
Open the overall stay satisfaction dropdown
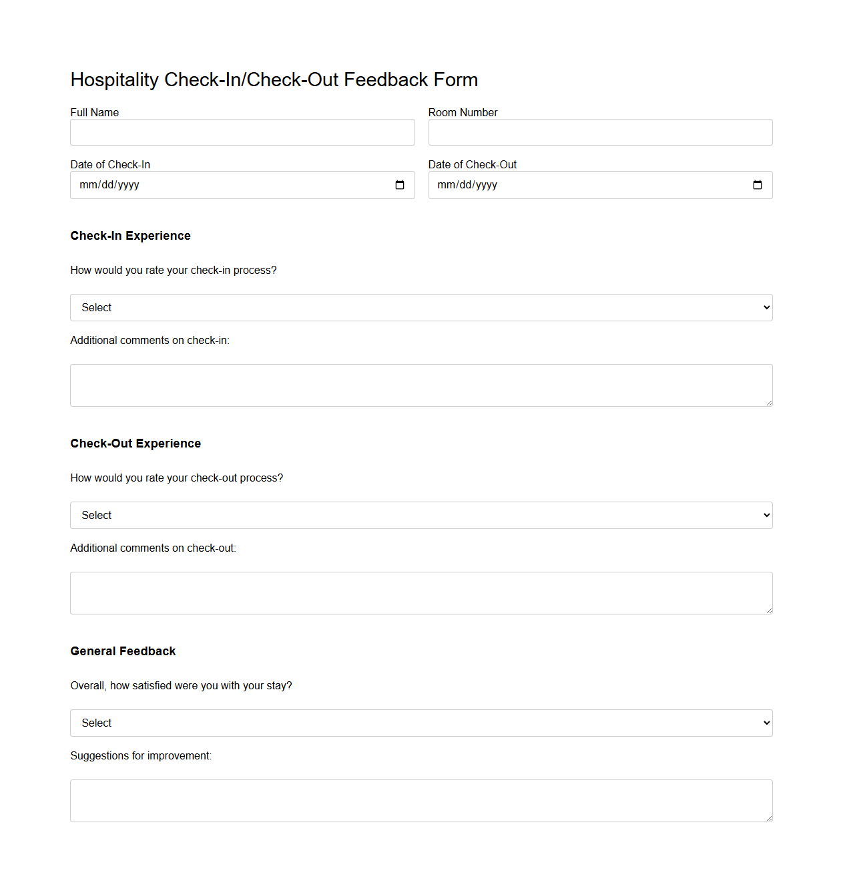[x=420, y=723]
